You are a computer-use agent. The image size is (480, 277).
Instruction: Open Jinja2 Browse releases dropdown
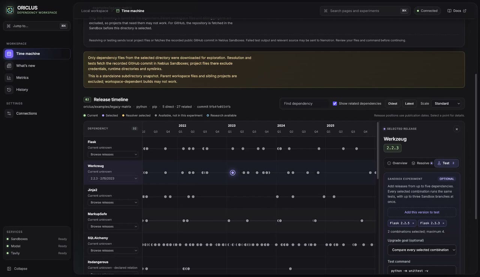point(113,202)
